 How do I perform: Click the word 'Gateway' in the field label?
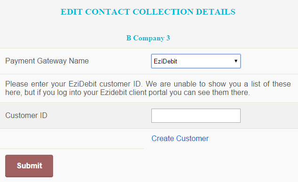click(52, 61)
